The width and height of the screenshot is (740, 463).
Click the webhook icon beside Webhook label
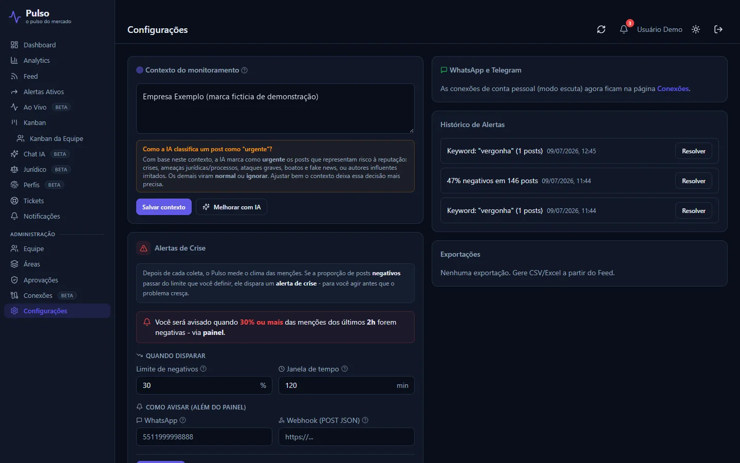click(282, 420)
